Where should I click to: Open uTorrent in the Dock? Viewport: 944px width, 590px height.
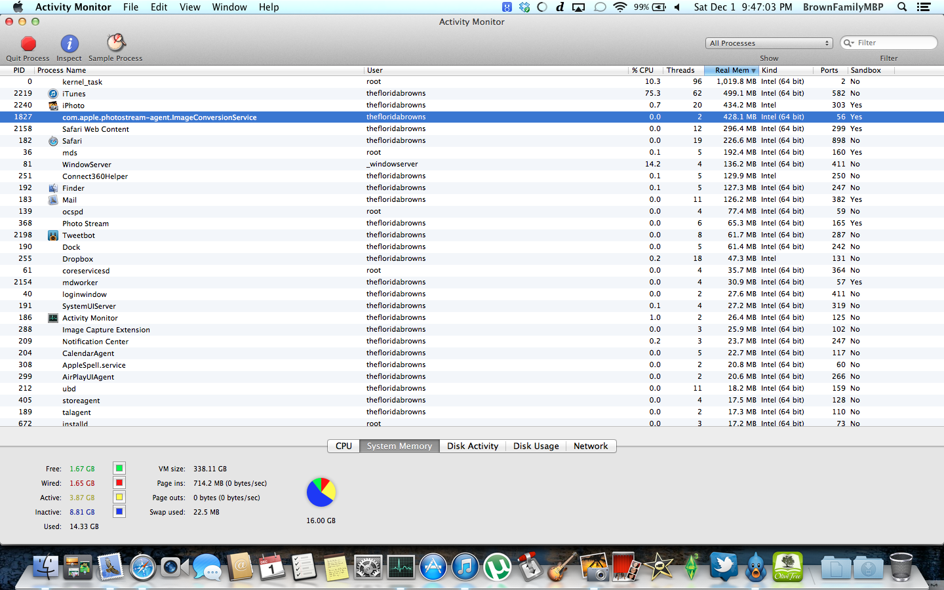pyautogui.click(x=498, y=567)
